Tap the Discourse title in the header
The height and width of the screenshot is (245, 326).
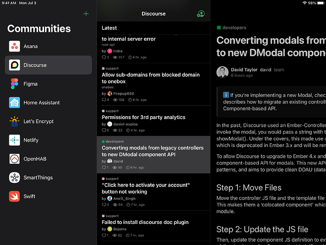tap(153, 14)
